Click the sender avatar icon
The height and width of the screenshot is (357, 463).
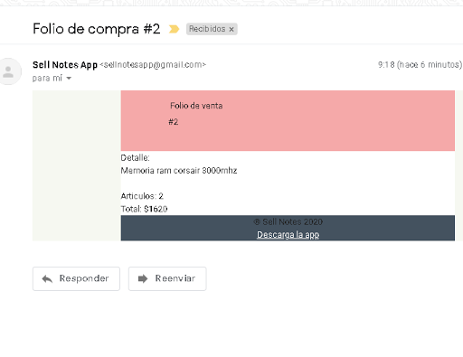pyautogui.click(x=8, y=71)
